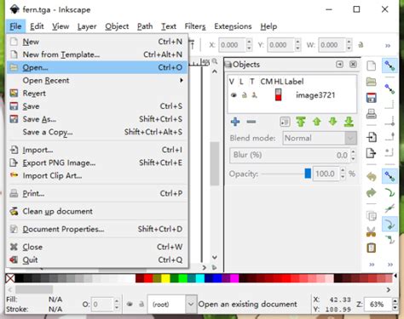The width and height of the screenshot is (404, 319).
Task: Click the Import icon in the commands bar
Action: point(372,137)
